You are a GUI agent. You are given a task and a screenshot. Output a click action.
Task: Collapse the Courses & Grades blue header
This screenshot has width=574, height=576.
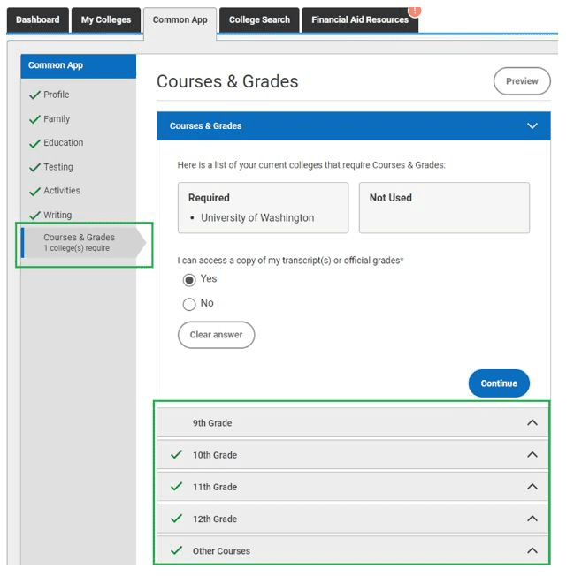(x=532, y=126)
